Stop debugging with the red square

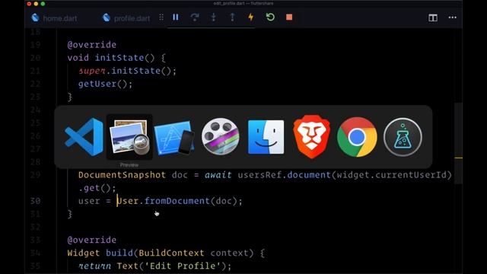[289, 17]
